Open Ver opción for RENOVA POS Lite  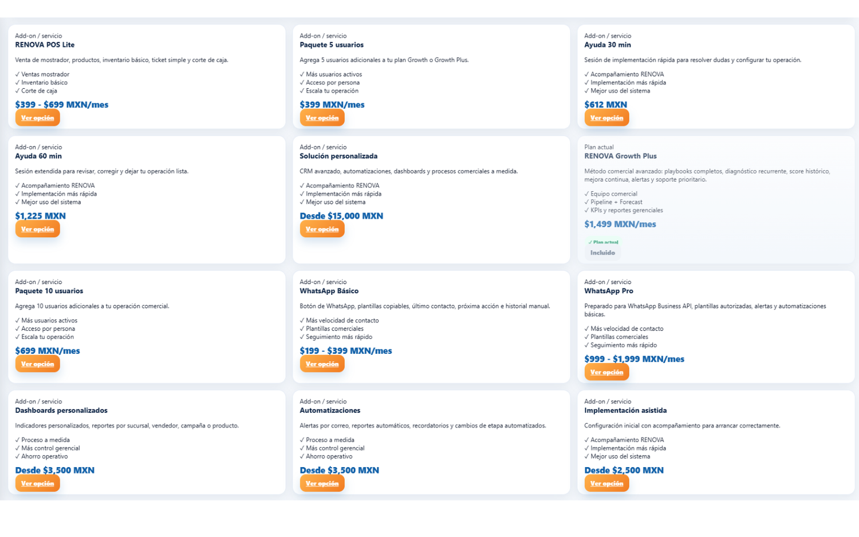[37, 118]
